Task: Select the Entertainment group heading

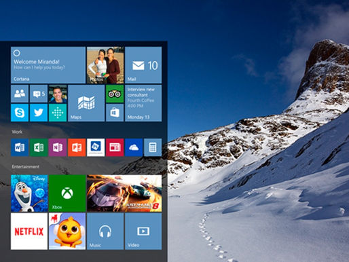Action: pyautogui.click(x=26, y=167)
